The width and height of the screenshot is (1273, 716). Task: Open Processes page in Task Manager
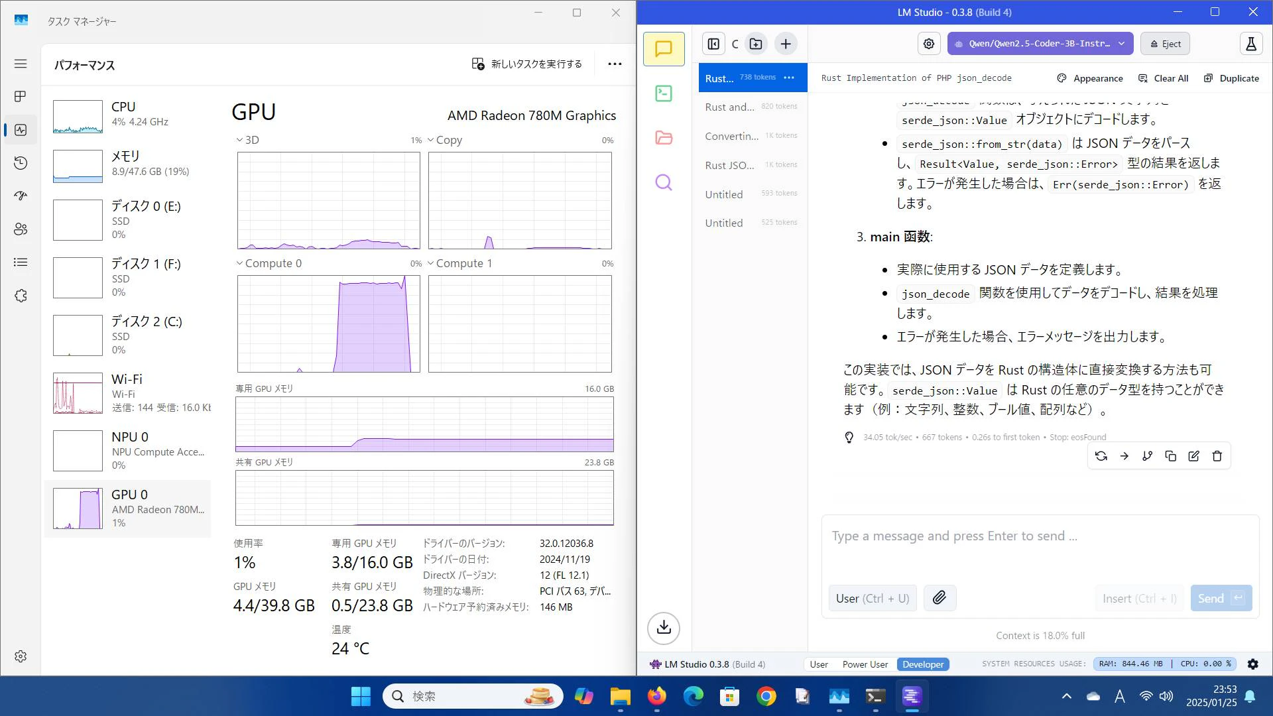(x=21, y=97)
